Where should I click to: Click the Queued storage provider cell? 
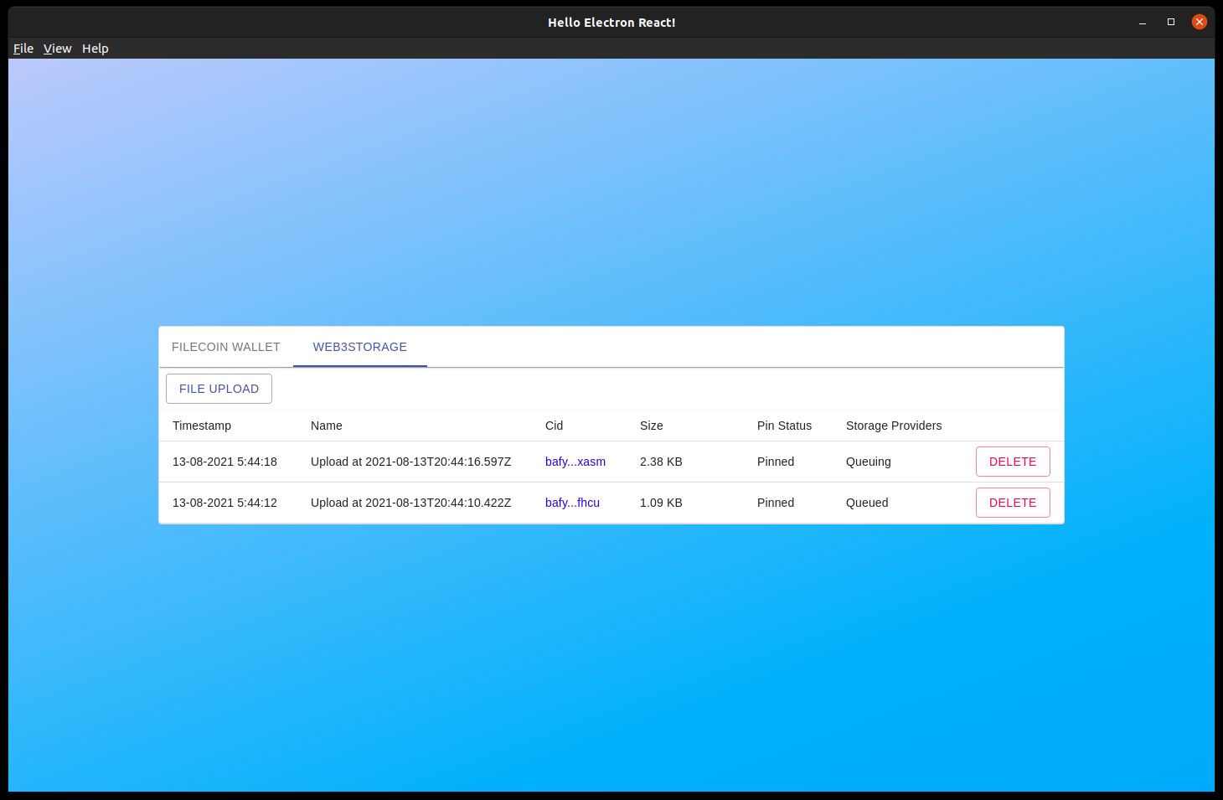[x=867, y=503]
